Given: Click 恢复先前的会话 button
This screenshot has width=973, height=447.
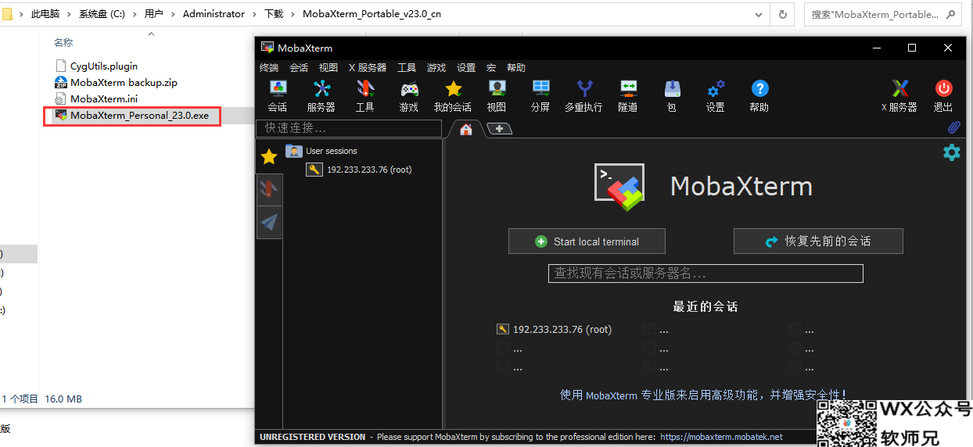Looking at the screenshot, I should [x=818, y=241].
